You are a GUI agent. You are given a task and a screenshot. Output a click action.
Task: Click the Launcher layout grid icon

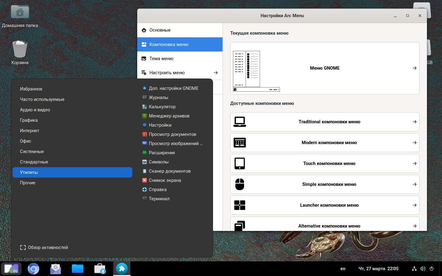click(x=240, y=205)
